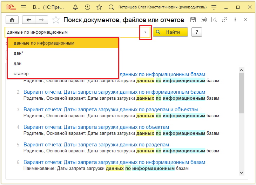256x185 pixels.
Task: Select history item 'данные по информационным'
Action: 63,43
